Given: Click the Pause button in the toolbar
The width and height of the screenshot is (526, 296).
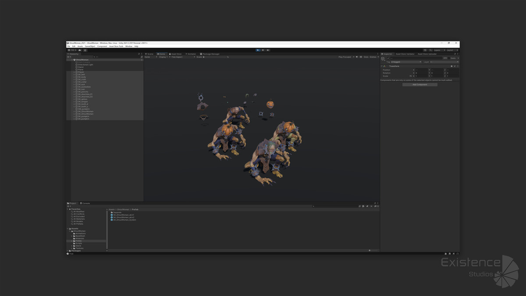Looking at the screenshot, I should click(x=263, y=50).
